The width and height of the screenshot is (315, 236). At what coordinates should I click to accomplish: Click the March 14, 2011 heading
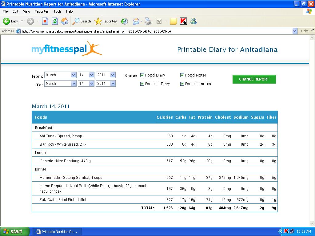pos(51,106)
